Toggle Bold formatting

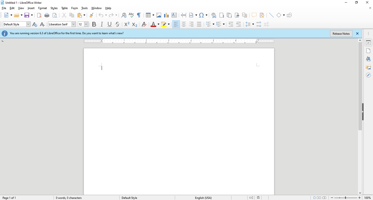pyautogui.click(x=94, y=24)
